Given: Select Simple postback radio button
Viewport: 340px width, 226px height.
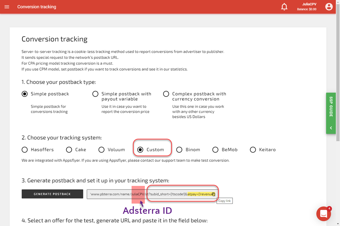Looking at the screenshot, I should pyautogui.click(x=25, y=94).
